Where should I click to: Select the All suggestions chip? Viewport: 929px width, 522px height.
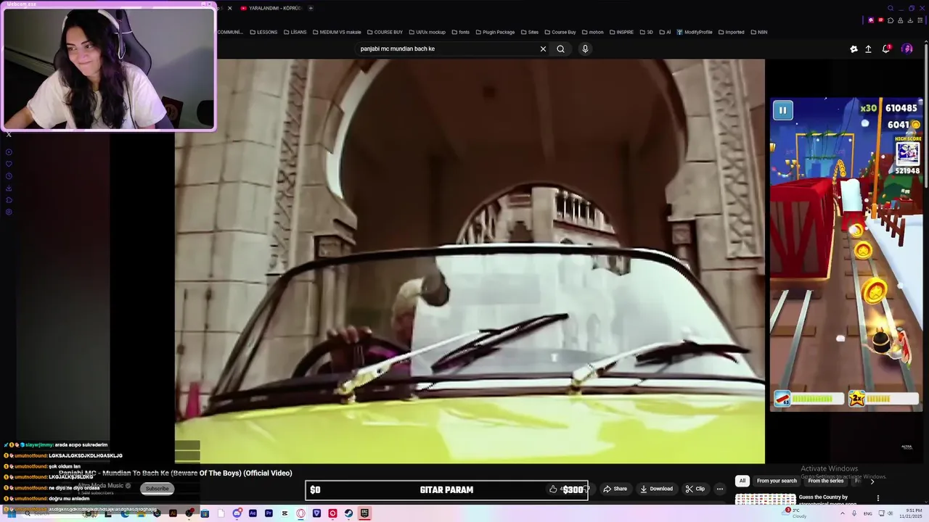[742, 481]
